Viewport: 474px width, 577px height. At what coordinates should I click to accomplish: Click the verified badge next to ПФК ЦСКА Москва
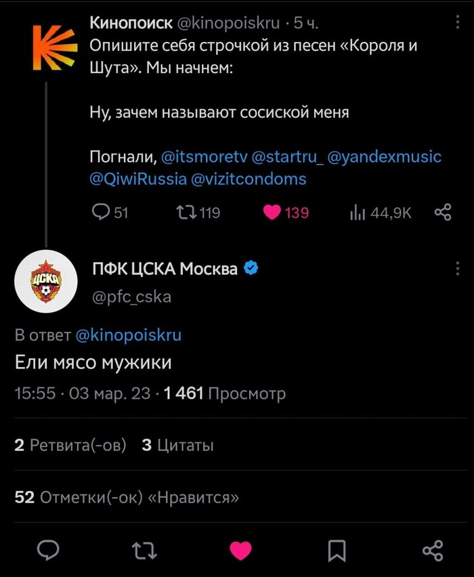tap(251, 268)
